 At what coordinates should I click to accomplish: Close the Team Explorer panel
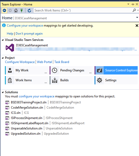(137, 4)
